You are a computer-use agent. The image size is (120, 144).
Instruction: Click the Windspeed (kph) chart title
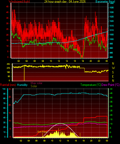tap(19, 1)
